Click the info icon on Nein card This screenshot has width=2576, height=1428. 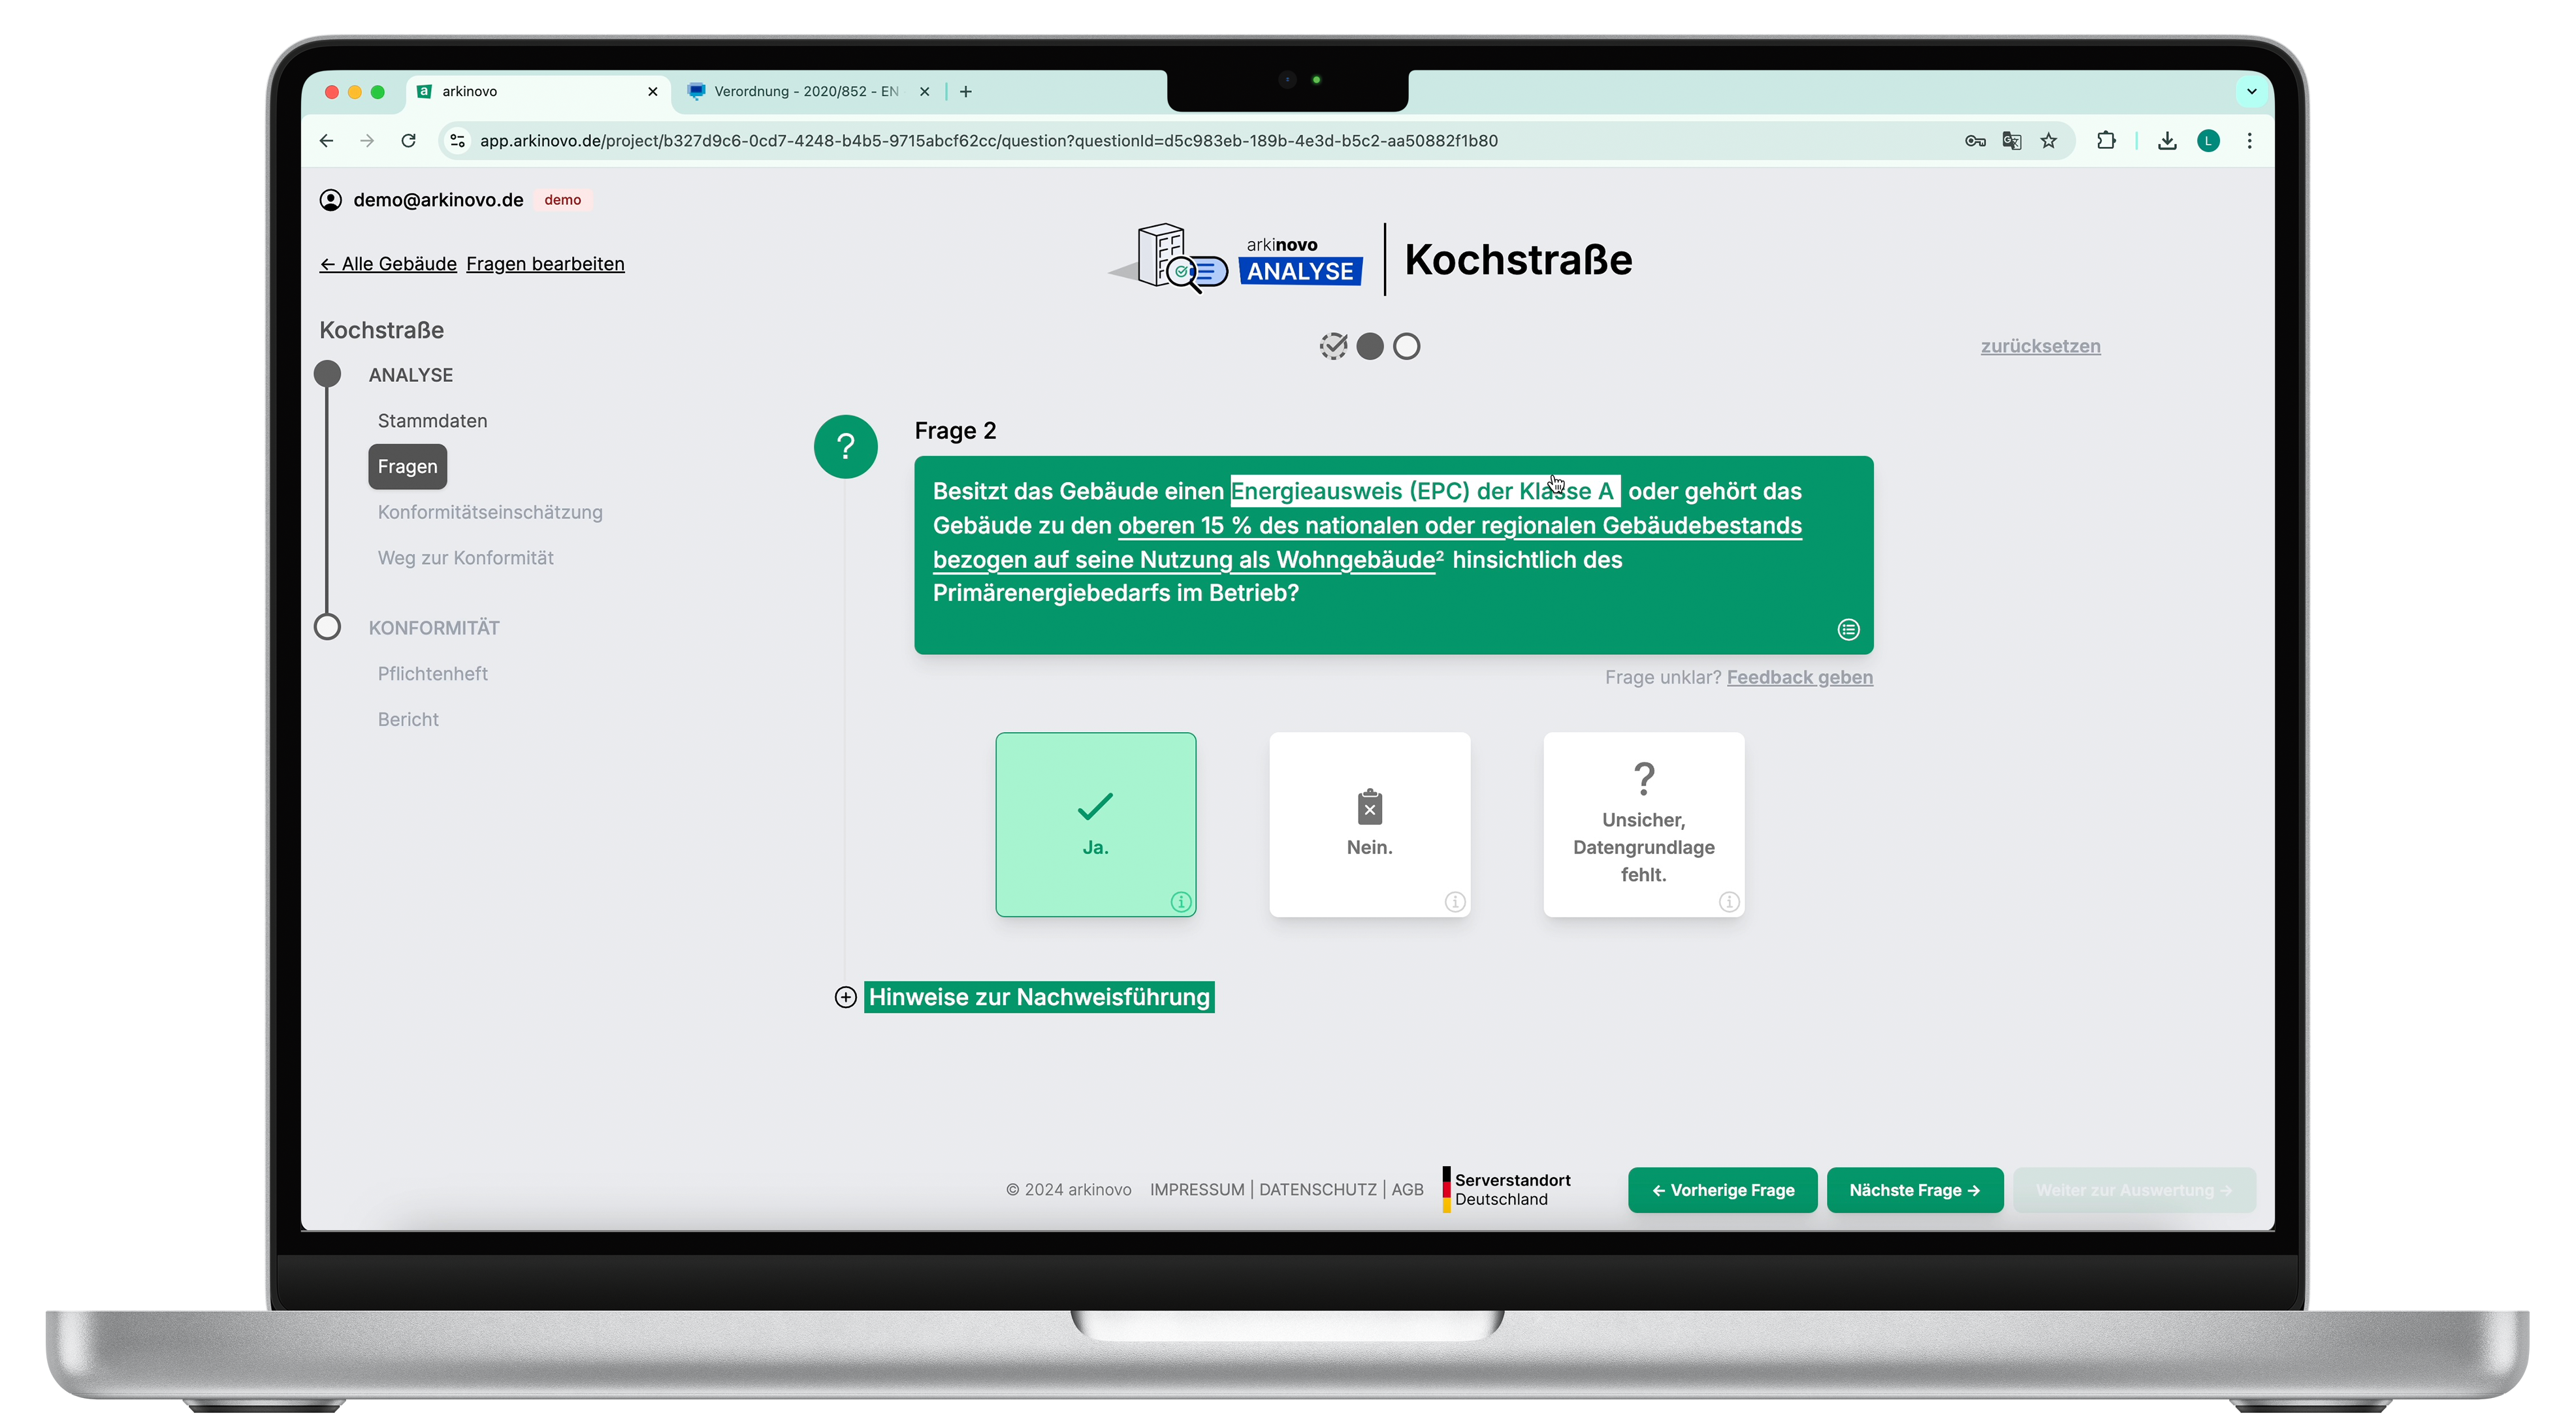click(x=1455, y=902)
